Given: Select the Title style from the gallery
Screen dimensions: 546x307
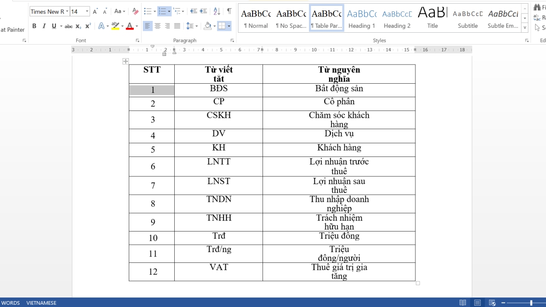Looking at the screenshot, I should pyautogui.click(x=432, y=18).
